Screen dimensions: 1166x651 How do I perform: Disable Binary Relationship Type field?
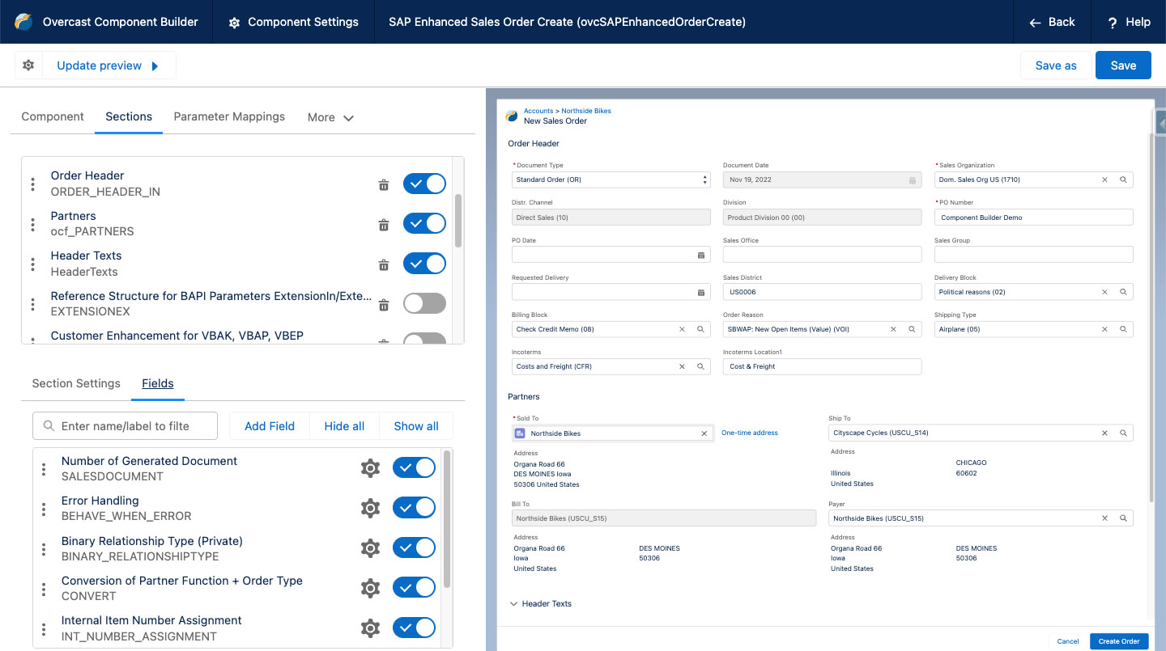pyautogui.click(x=414, y=547)
